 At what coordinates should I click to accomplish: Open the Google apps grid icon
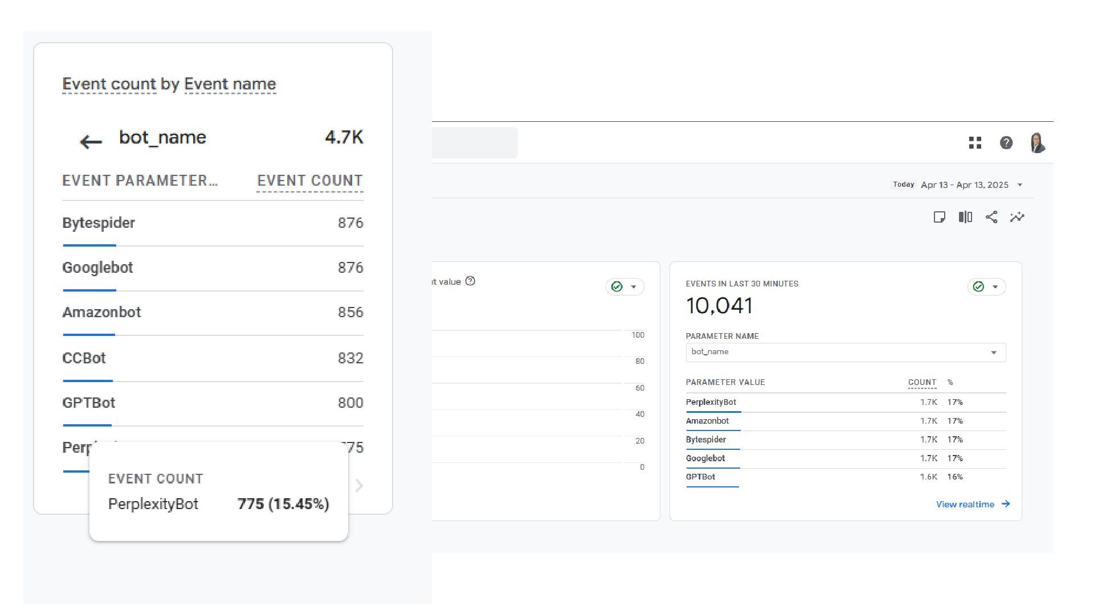pos(975,143)
